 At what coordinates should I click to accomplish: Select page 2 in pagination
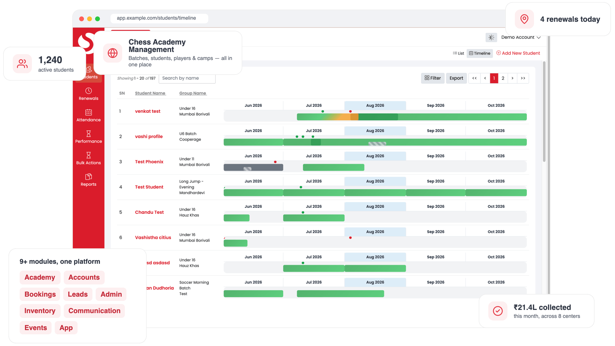[x=503, y=78]
